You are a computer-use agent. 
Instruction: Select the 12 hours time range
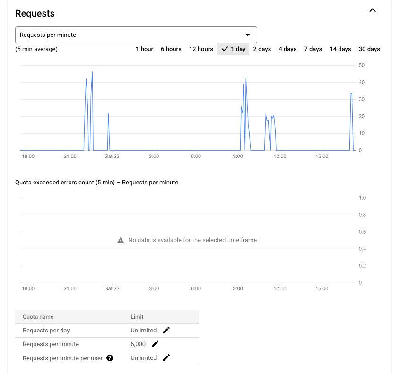click(201, 49)
